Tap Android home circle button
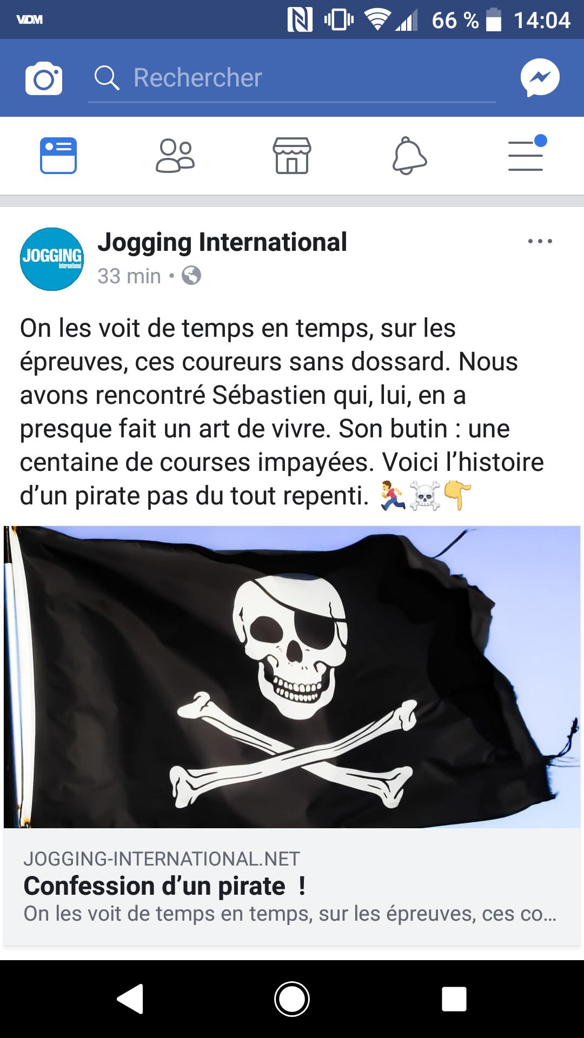Viewport: 584px width, 1038px height. click(x=292, y=999)
